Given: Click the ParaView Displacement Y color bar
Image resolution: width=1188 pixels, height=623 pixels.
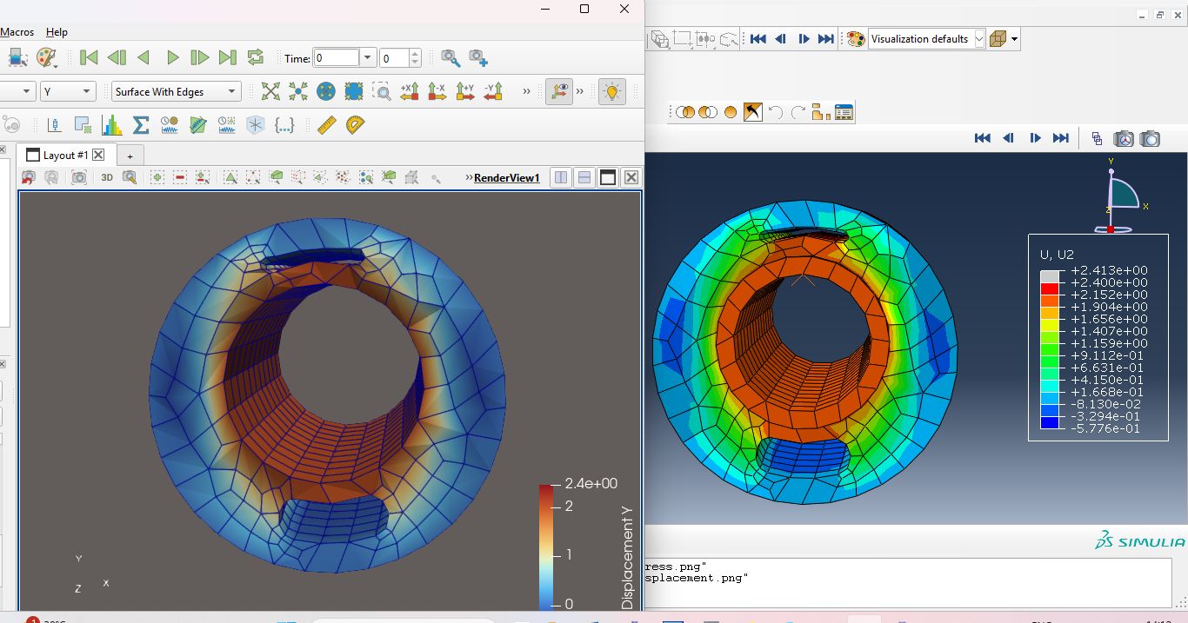Looking at the screenshot, I should tap(547, 547).
